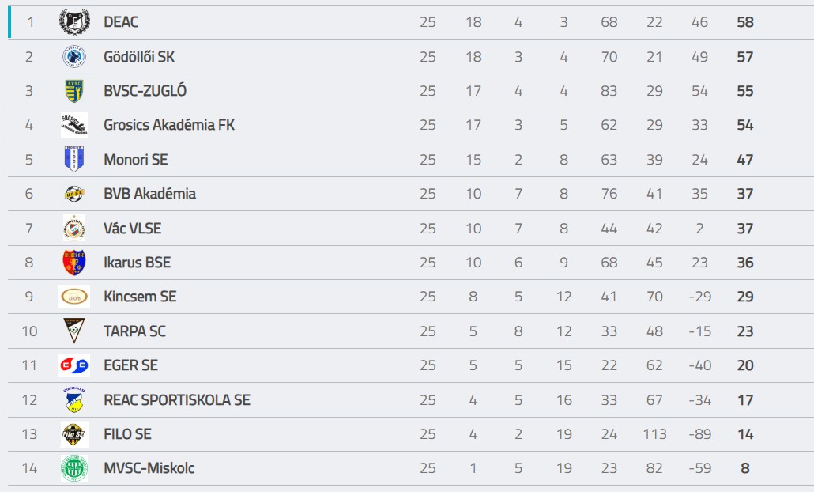
Task: Click the Gödöllői SK team logo
Action: [74, 57]
